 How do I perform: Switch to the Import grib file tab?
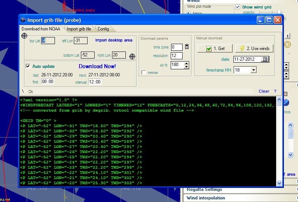click(x=79, y=29)
